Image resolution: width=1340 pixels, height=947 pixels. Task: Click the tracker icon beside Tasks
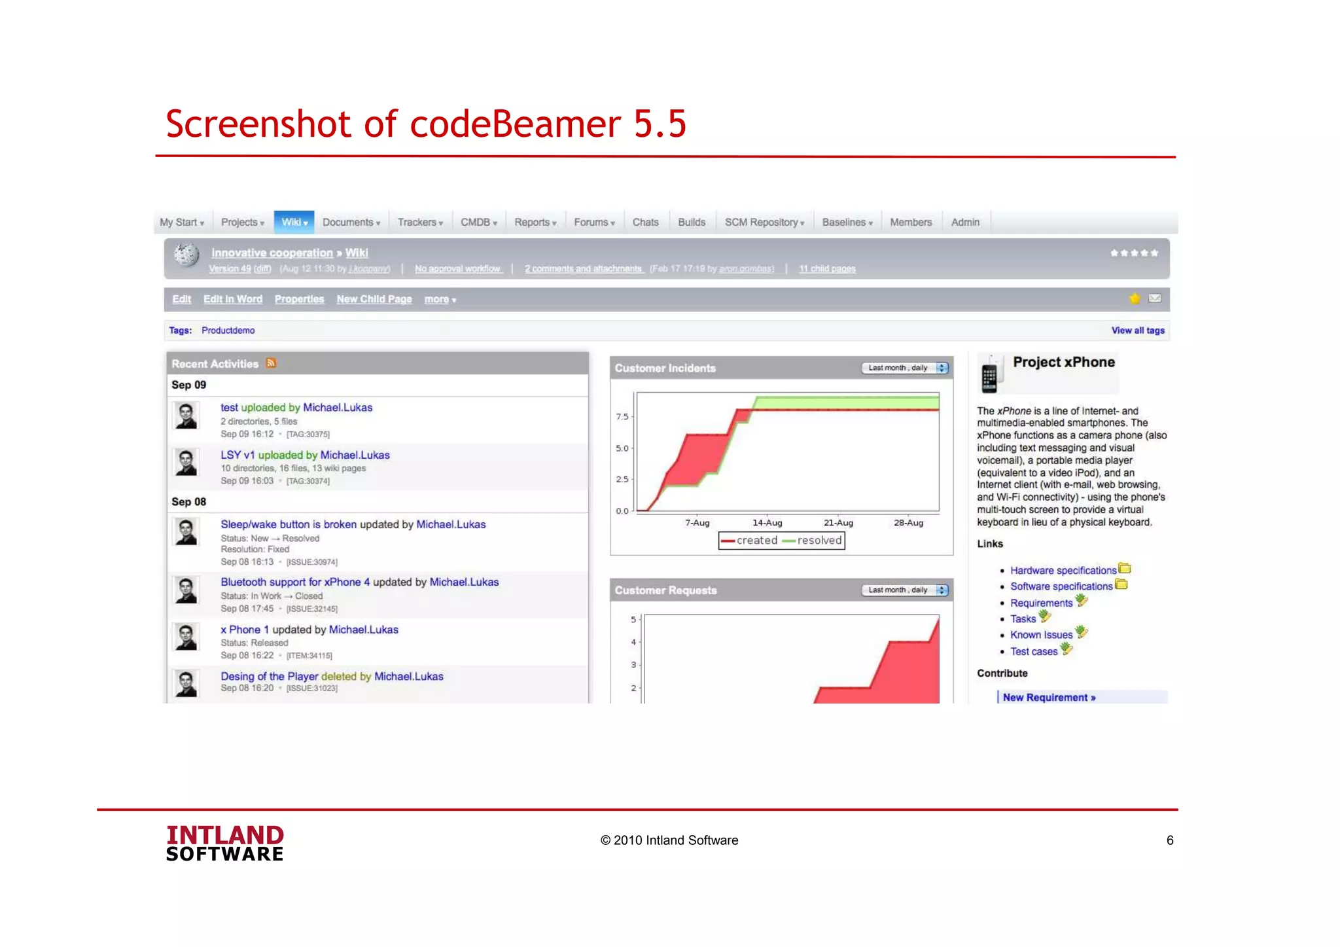click(1045, 616)
